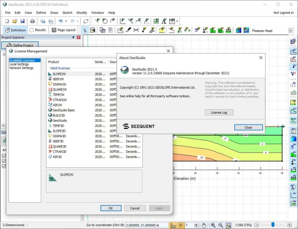Save the project with the floppy icon
298x229 pixels.
[23, 21]
